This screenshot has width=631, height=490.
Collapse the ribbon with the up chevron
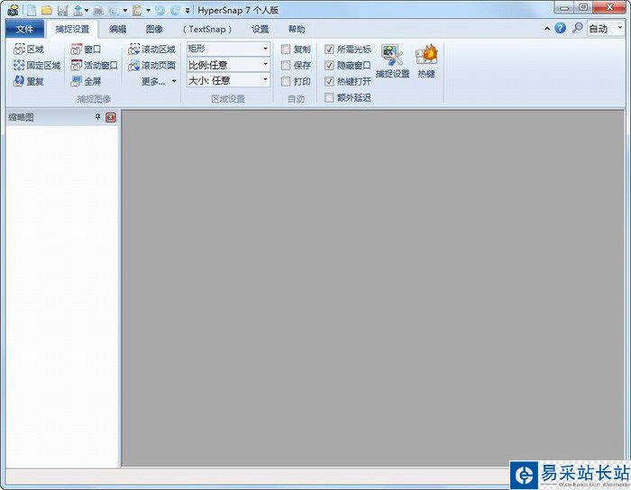tap(547, 29)
